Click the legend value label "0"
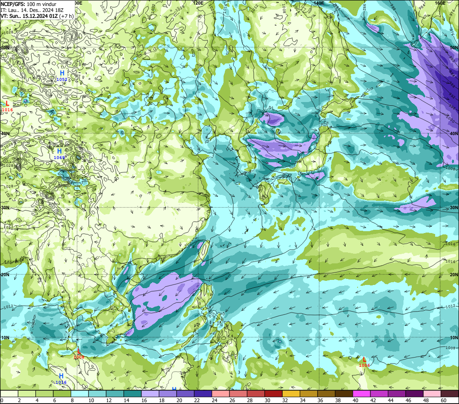 click(2, 400)
